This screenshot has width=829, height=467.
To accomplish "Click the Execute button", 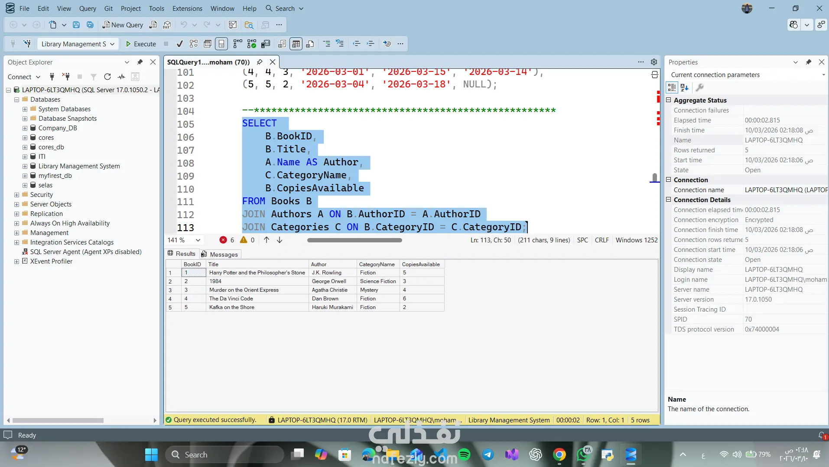I will click(x=141, y=44).
